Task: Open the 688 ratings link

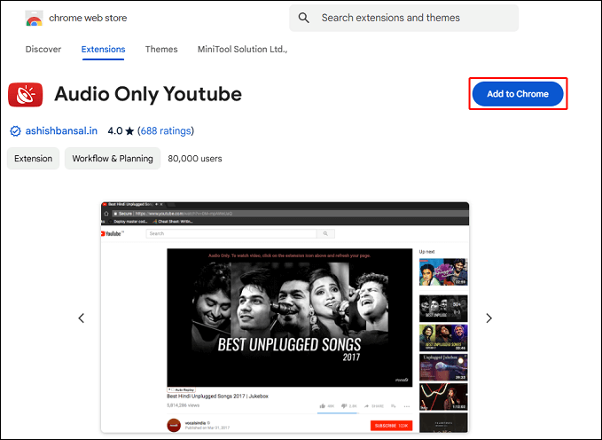Action: [166, 131]
